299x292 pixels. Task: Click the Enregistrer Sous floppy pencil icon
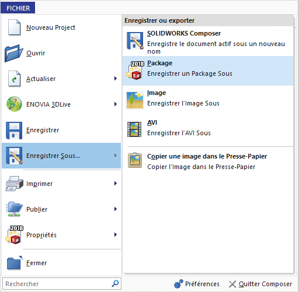click(x=15, y=156)
